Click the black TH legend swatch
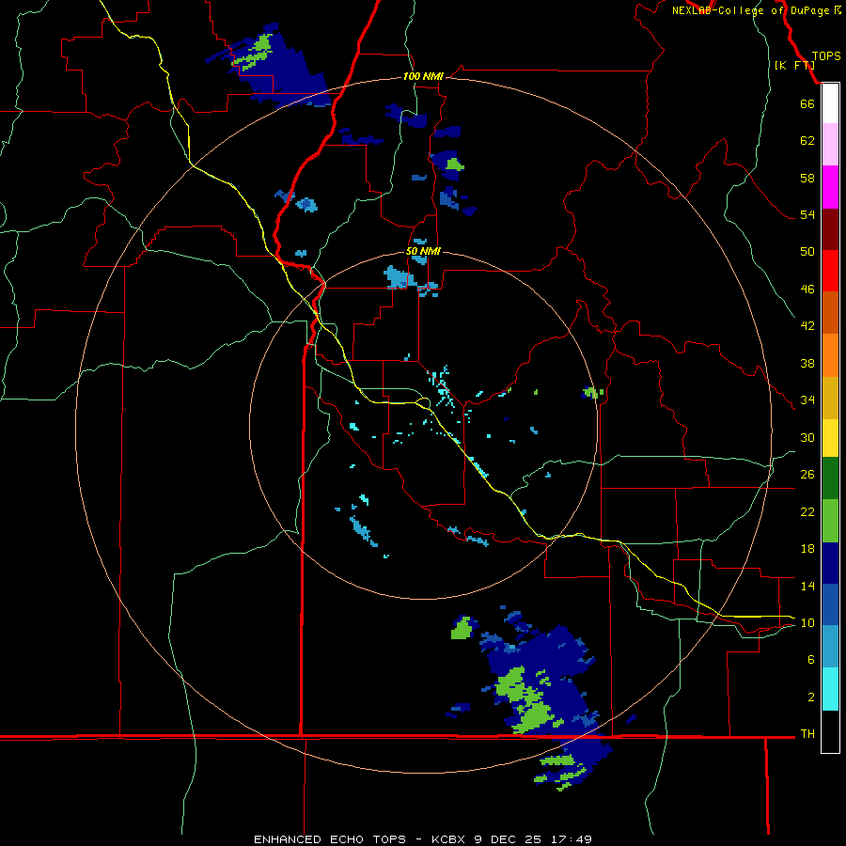This screenshot has height=846, width=846. point(830,731)
